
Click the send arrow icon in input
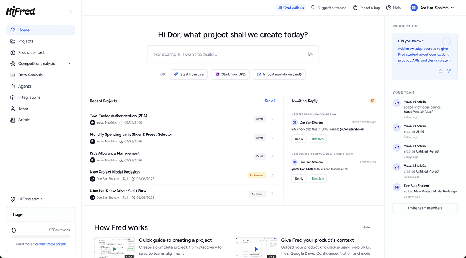pyautogui.click(x=310, y=54)
